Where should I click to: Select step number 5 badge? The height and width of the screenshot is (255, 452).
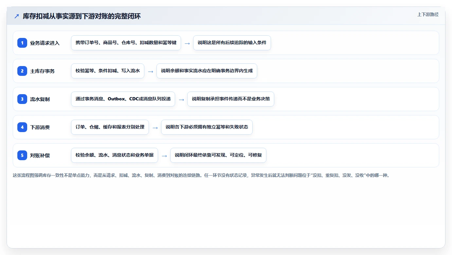click(22, 155)
